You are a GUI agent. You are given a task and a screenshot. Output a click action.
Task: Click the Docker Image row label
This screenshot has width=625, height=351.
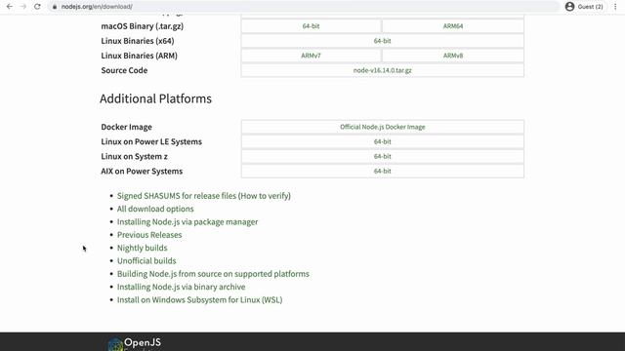coord(126,127)
